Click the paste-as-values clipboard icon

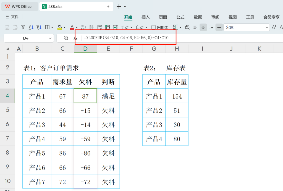pyautogui.click(x=7, y=27)
